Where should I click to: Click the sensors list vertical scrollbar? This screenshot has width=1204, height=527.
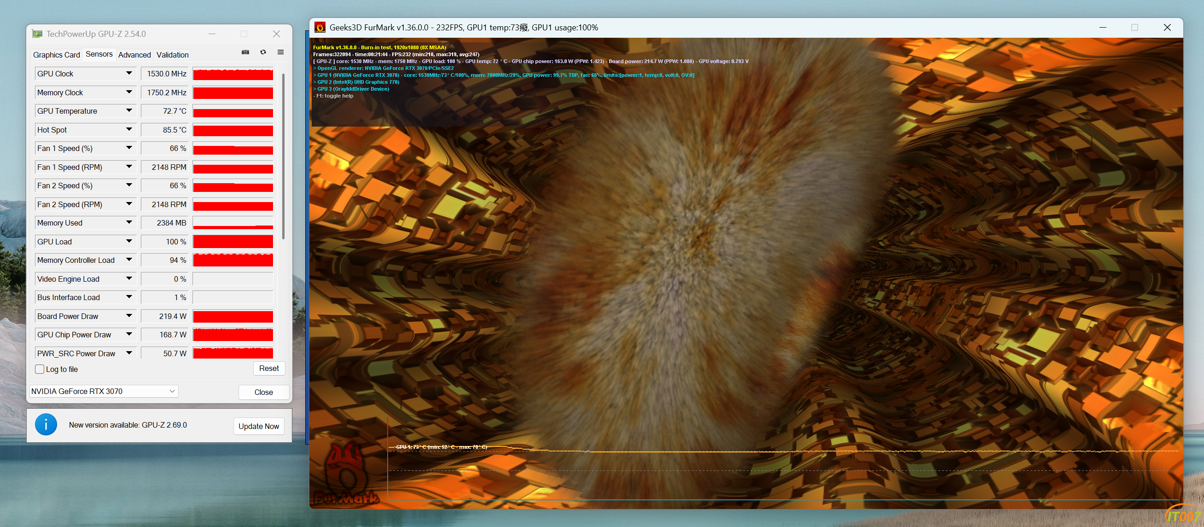[283, 156]
